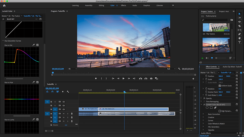Adjust project thumbnail zoom slider
Viewport: 244px width, 137px height.
coord(216,58)
